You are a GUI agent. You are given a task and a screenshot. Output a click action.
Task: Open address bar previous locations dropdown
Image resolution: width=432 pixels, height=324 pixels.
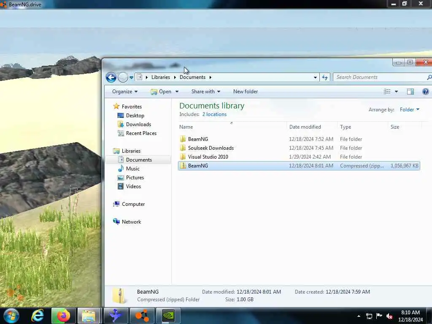(x=315, y=78)
